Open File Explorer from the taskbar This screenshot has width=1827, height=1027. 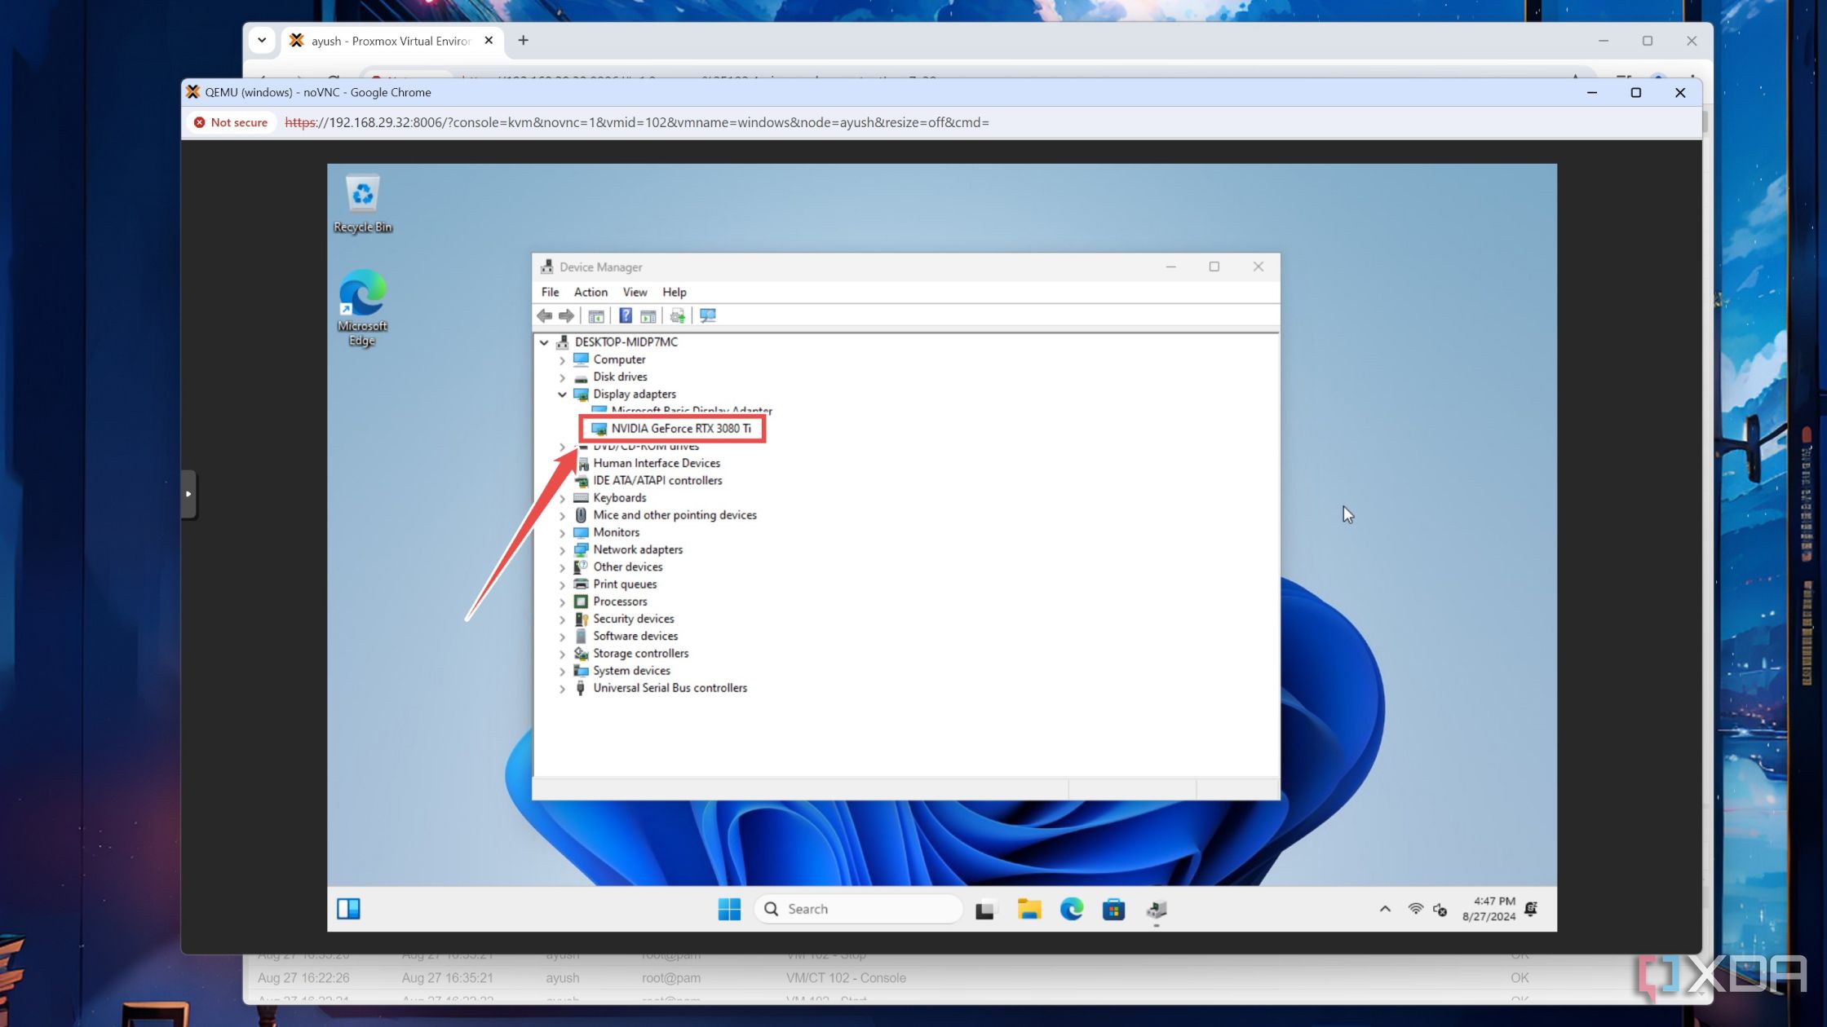1029,909
